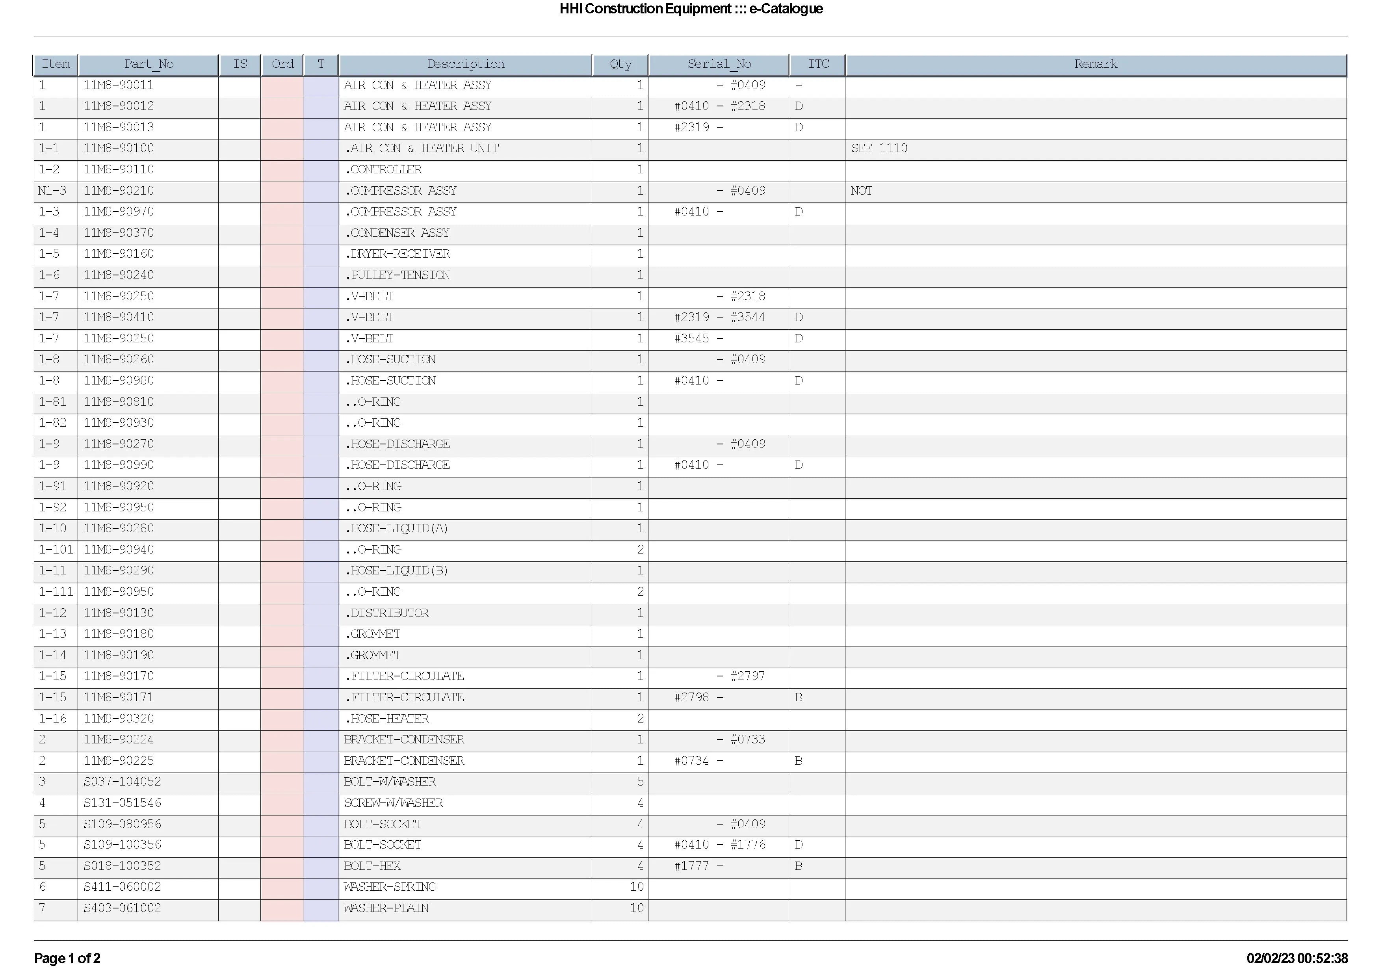Click the Item column header

pos(56,64)
